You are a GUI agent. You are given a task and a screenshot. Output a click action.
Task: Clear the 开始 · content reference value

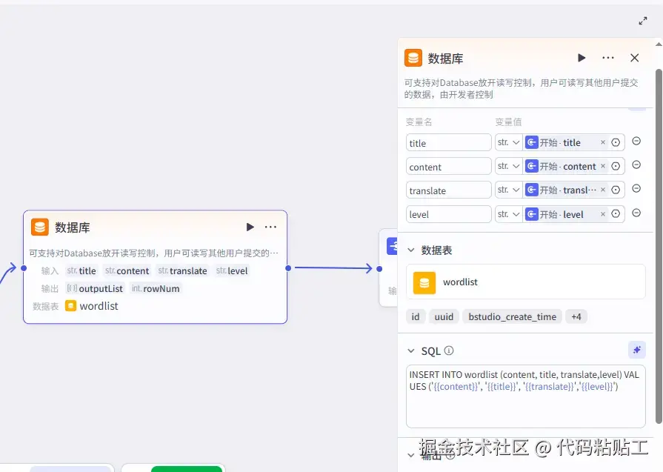pos(603,166)
